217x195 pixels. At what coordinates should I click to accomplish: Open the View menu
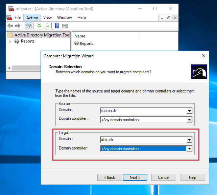(x=47, y=18)
